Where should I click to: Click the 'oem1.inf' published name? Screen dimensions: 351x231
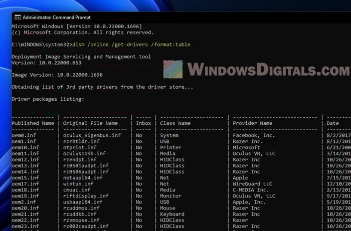pos(24,141)
